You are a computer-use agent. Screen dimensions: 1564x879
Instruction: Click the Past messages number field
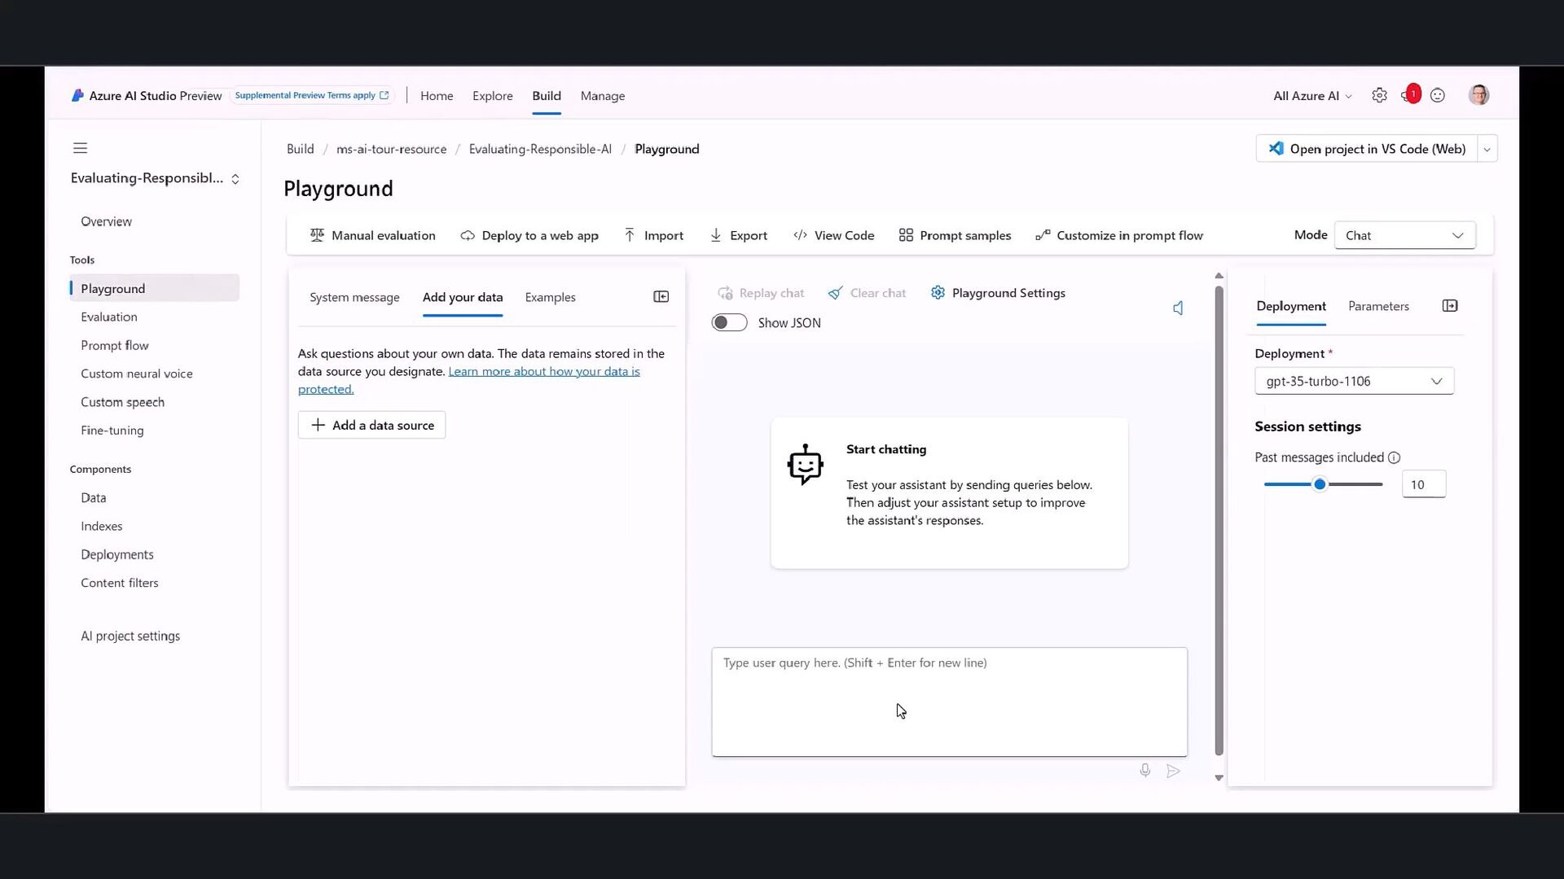click(x=1423, y=484)
